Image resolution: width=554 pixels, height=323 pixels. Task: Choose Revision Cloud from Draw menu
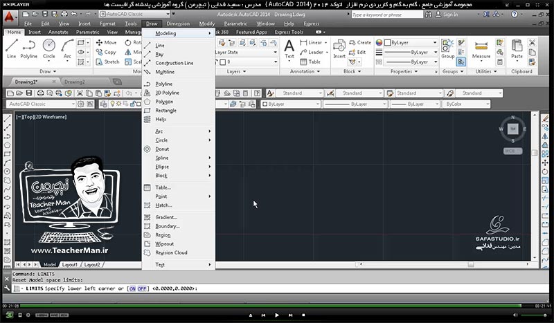(x=179, y=252)
